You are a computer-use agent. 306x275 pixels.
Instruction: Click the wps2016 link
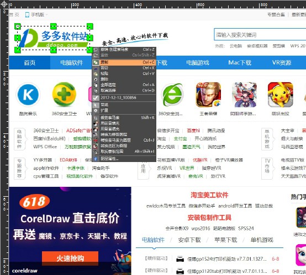201,228
